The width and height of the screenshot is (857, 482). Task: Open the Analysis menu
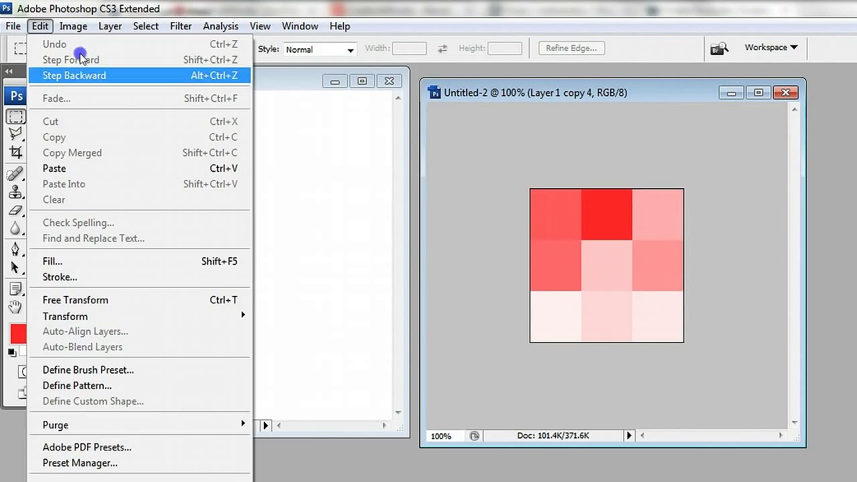tap(220, 26)
